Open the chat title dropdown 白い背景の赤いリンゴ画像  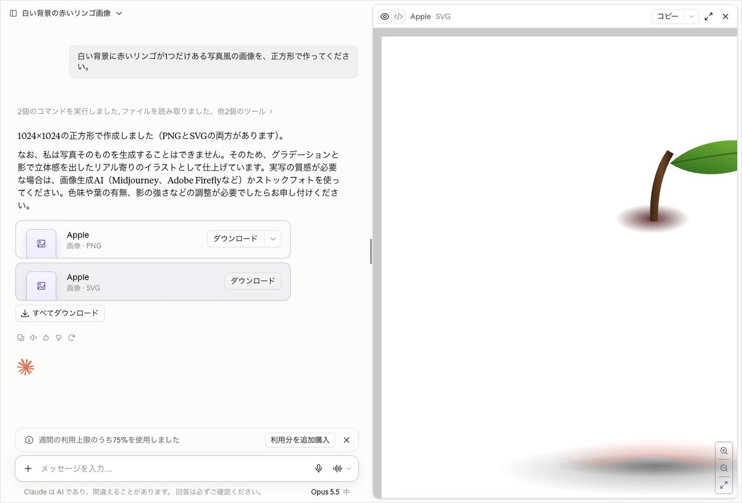coord(72,13)
